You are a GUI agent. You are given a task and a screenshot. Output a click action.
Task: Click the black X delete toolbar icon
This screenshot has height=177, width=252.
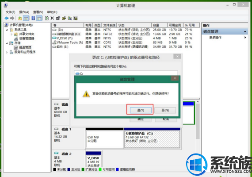pyautogui.click(x=52, y=18)
